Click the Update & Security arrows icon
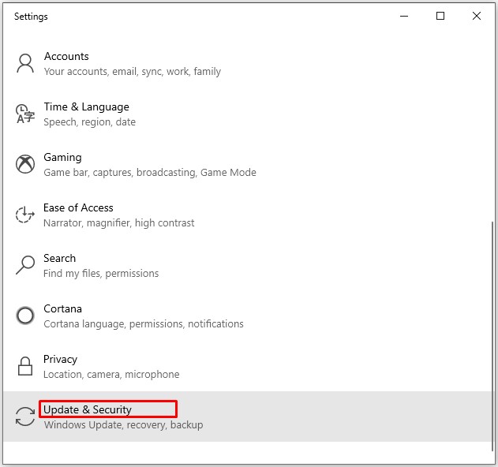The image size is (498, 467). (x=25, y=417)
